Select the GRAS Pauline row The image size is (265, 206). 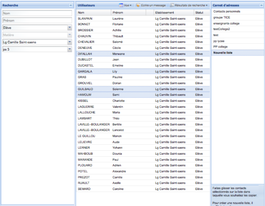pyautogui.click(x=143, y=77)
